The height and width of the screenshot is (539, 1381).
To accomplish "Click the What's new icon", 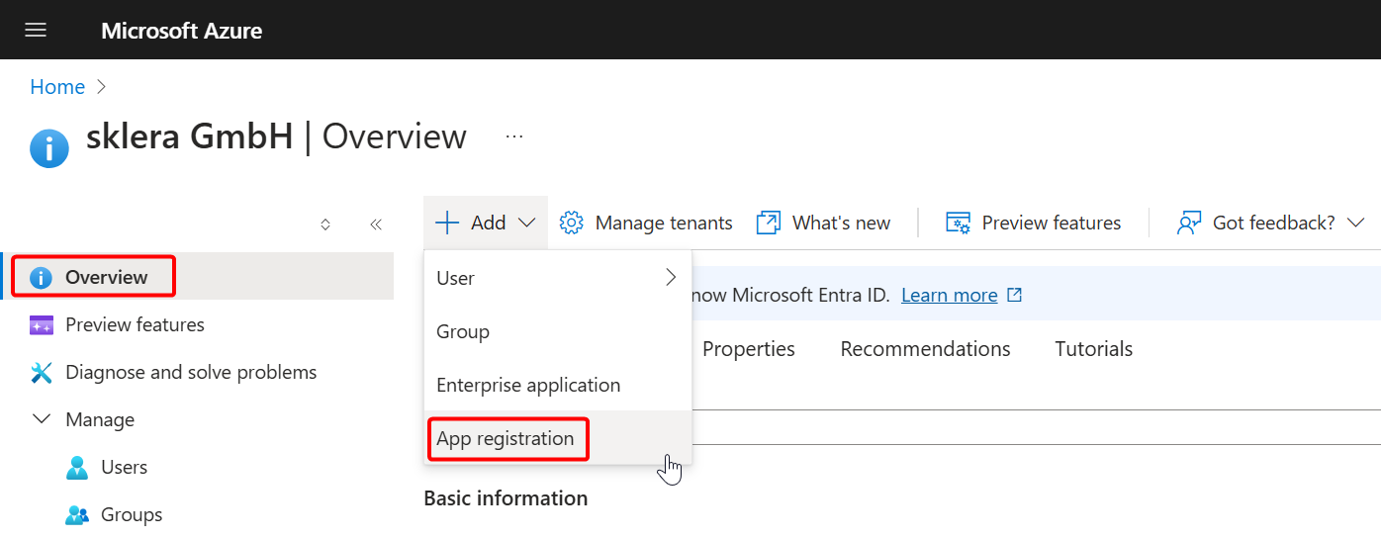I will click(769, 223).
